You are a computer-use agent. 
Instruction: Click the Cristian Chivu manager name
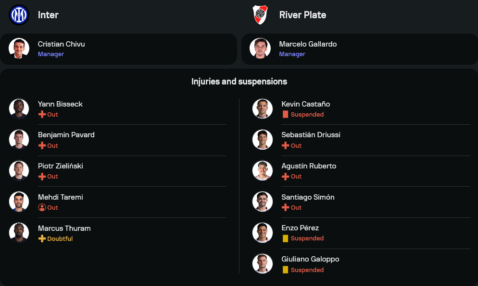tap(62, 44)
